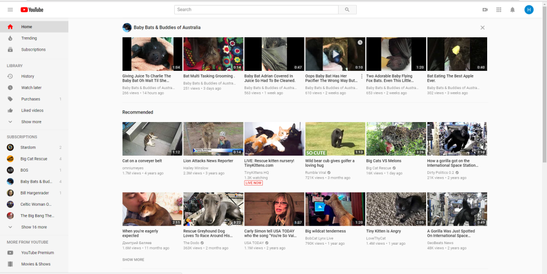
Task: Click the Watch later clock icon
Action: pyautogui.click(x=10, y=88)
